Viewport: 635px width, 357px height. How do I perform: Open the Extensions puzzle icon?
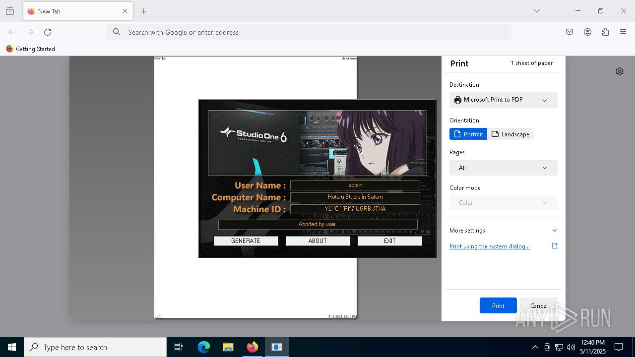605,32
